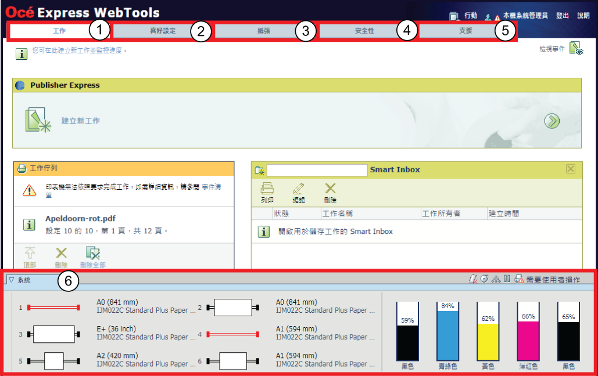Go to the 安全性 security tab

(364, 31)
